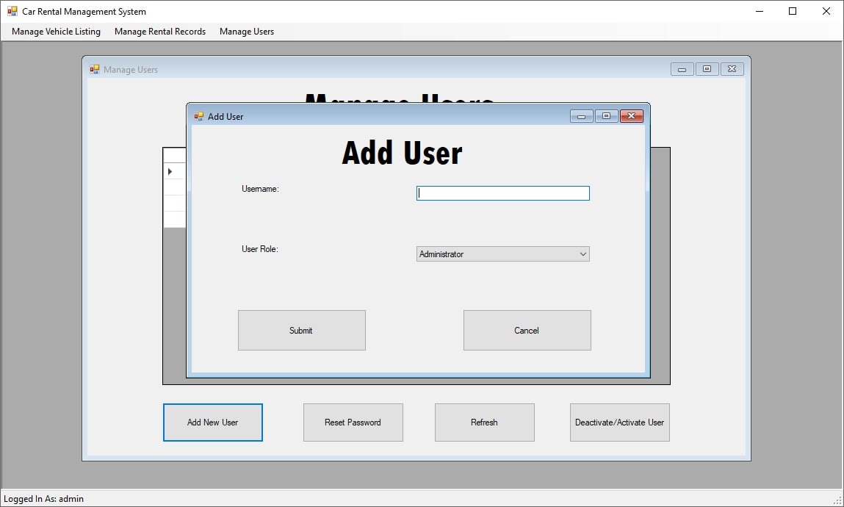Click the resize grip in status bar
This screenshot has height=507, width=844.
[x=837, y=500]
